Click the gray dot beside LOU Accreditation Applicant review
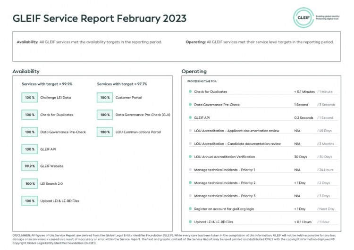The height and width of the screenshot is (250, 354). coord(190,131)
